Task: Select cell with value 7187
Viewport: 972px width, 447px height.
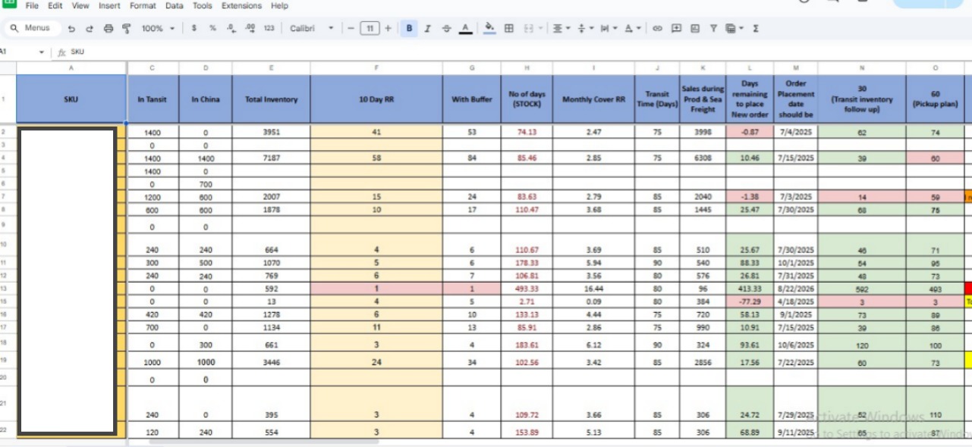Action: 271,158
